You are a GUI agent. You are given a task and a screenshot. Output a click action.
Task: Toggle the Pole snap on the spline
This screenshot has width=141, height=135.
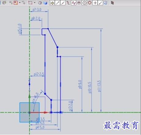coord(74,3)
